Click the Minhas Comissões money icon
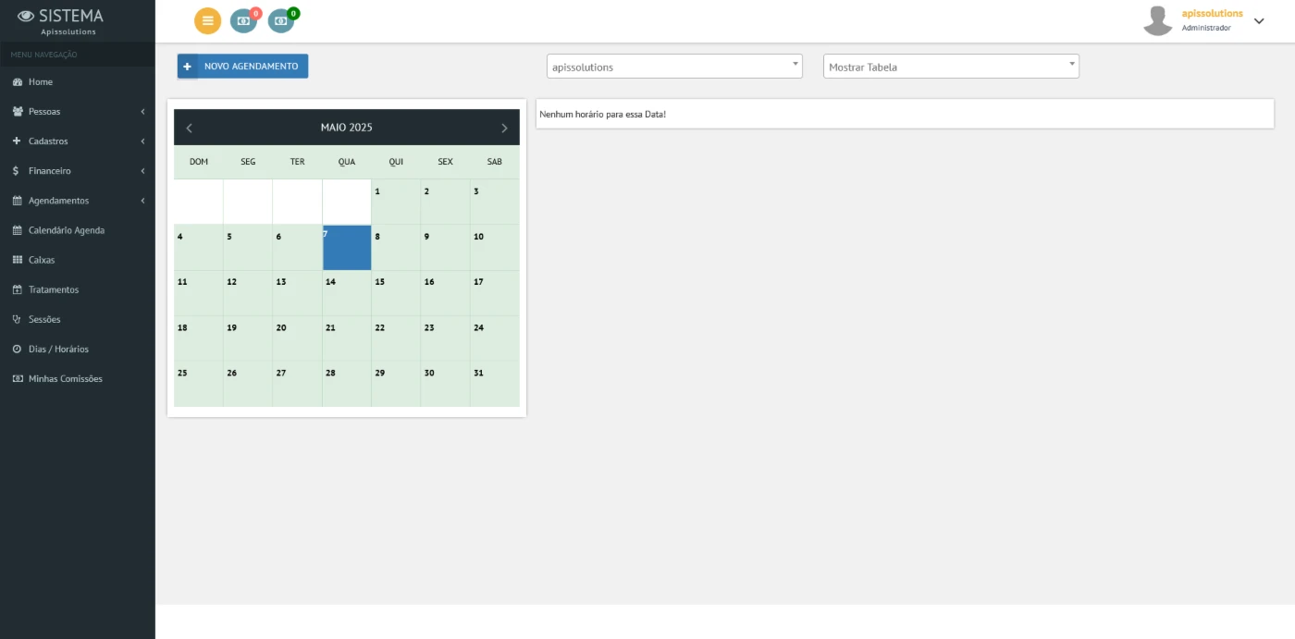1295x639 pixels. point(17,378)
